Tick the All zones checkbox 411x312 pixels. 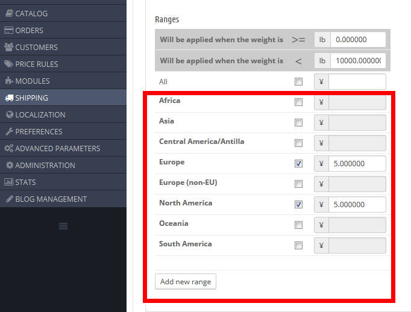[x=298, y=82]
